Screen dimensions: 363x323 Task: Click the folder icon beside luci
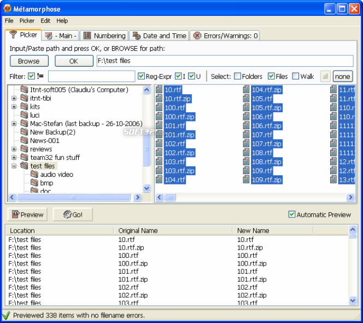click(24, 115)
